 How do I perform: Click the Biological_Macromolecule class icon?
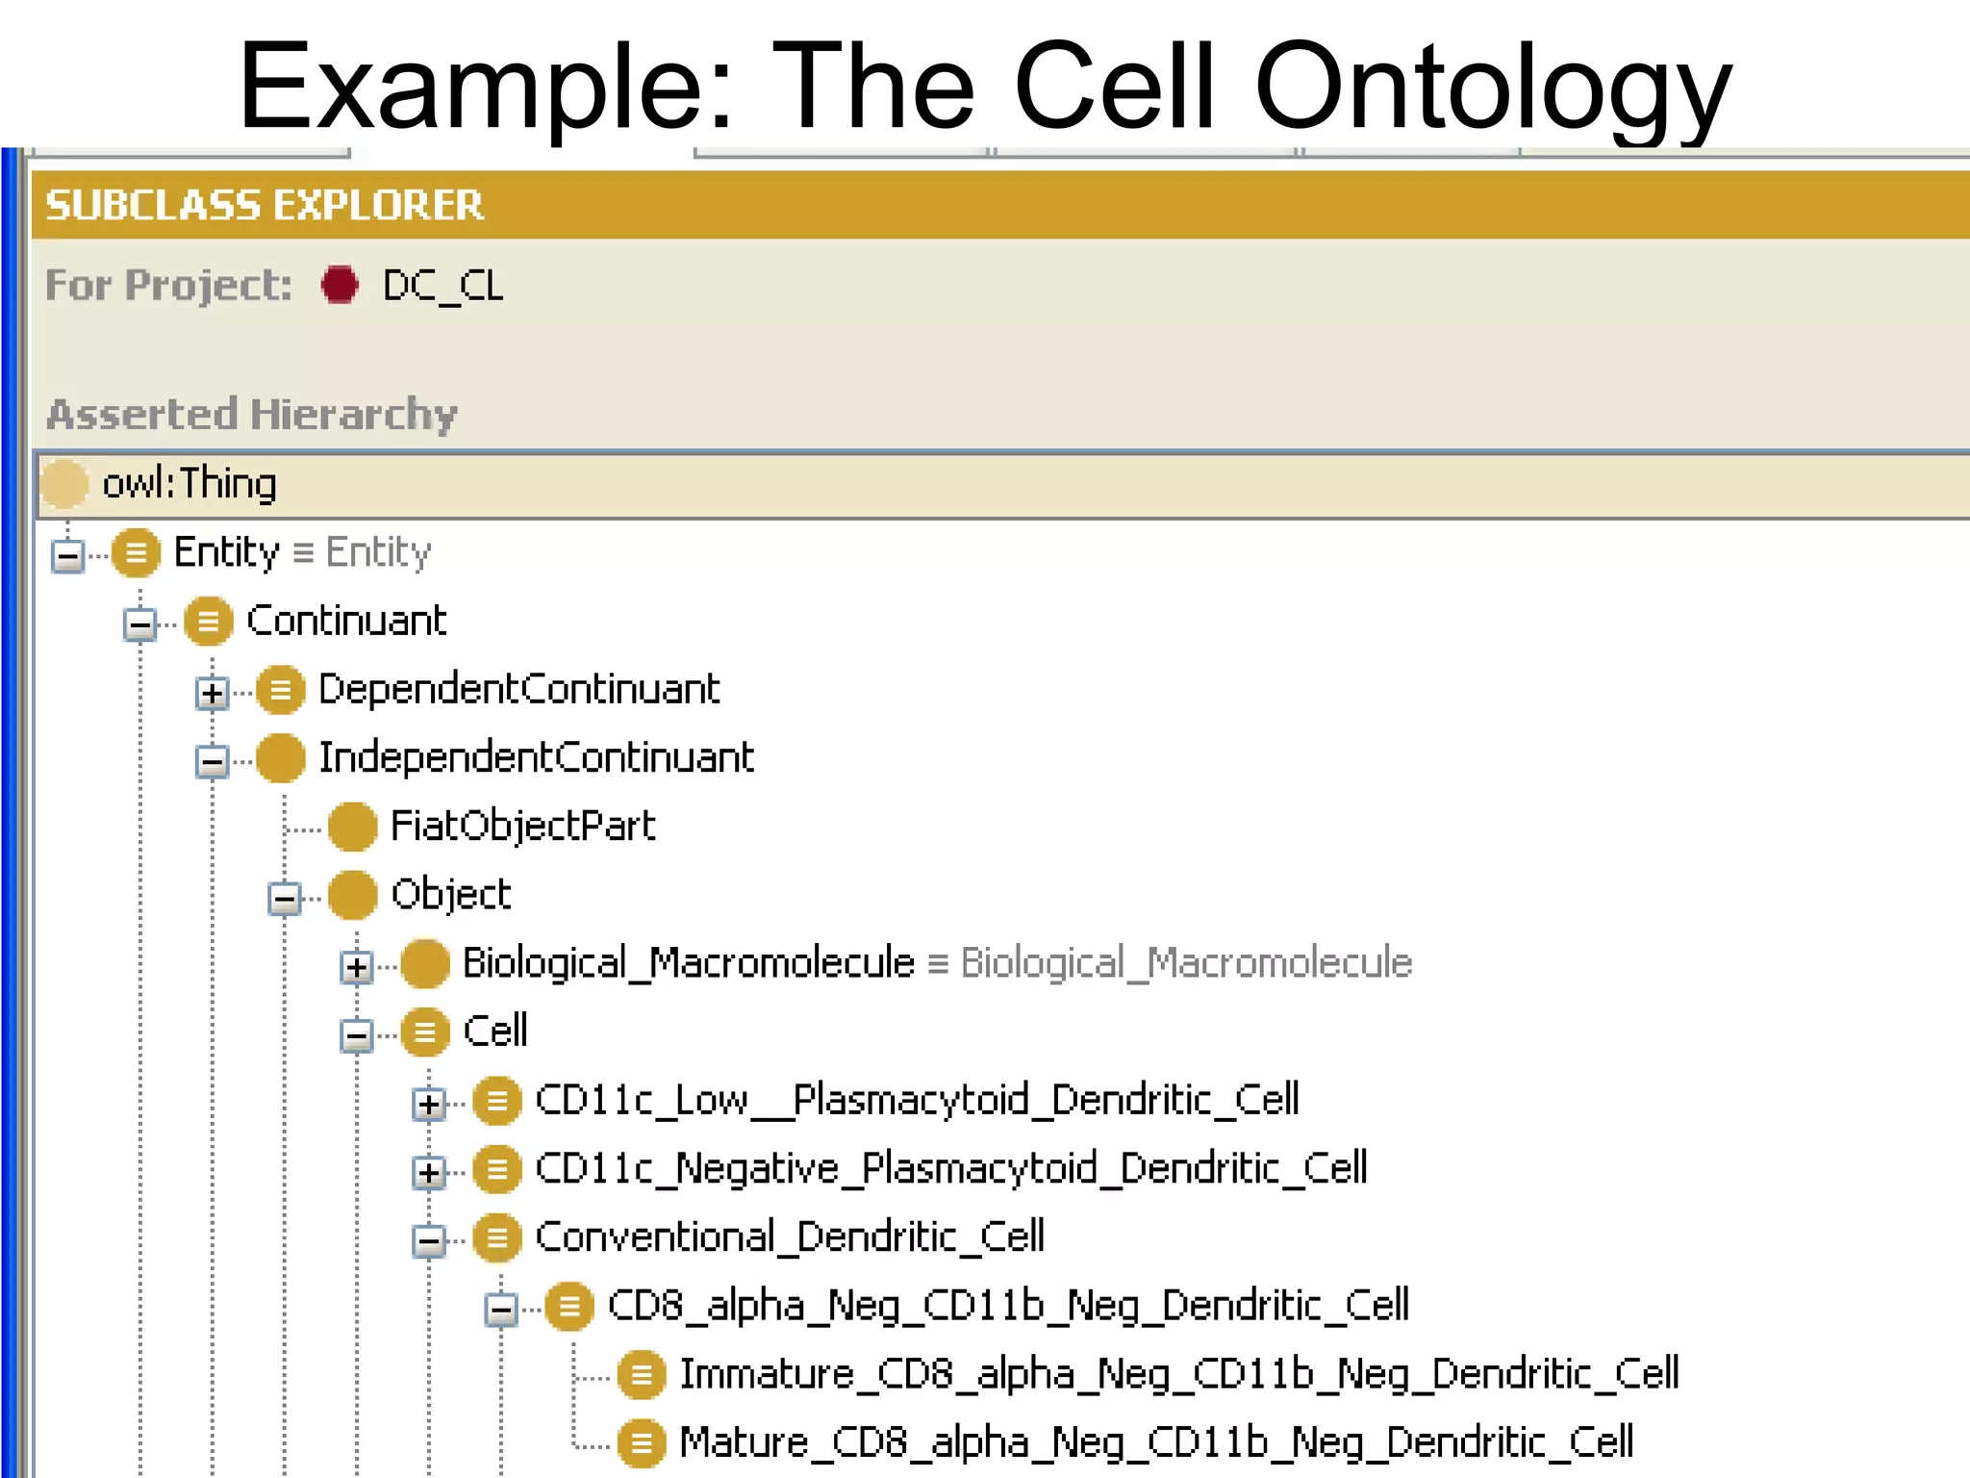pyautogui.click(x=425, y=964)
